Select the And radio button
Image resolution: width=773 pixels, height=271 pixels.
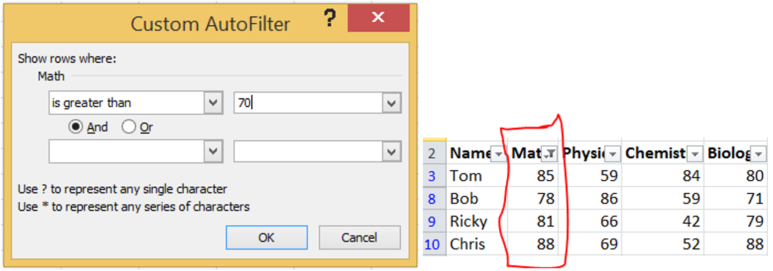(x=75, y=127)
